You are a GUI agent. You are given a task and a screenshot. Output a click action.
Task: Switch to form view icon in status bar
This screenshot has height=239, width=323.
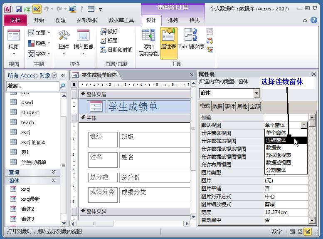[x=292, y=232]
